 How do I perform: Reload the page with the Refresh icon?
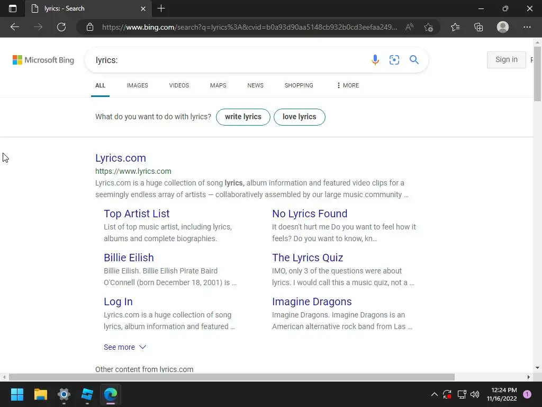(61, 27)
